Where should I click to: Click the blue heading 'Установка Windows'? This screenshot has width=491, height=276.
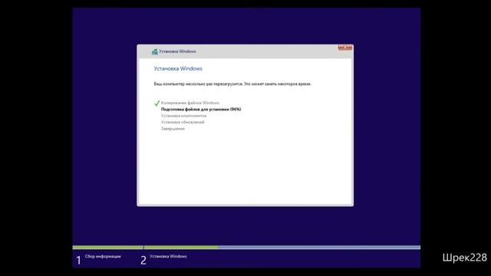pos(178,68)
